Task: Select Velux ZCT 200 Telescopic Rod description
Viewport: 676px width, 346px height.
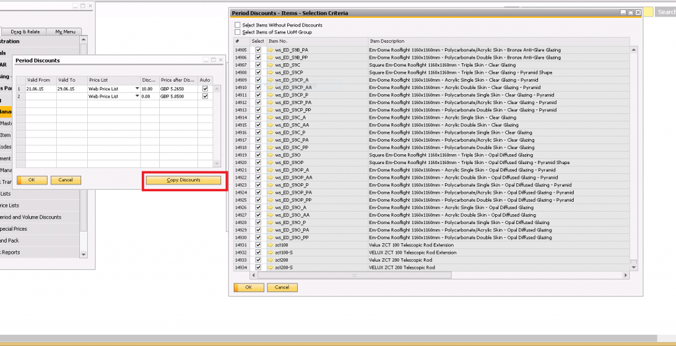Action: pos(402,260)
